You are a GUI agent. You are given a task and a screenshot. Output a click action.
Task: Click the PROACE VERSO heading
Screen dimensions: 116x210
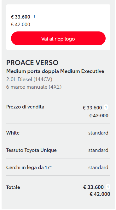[32, 63]
